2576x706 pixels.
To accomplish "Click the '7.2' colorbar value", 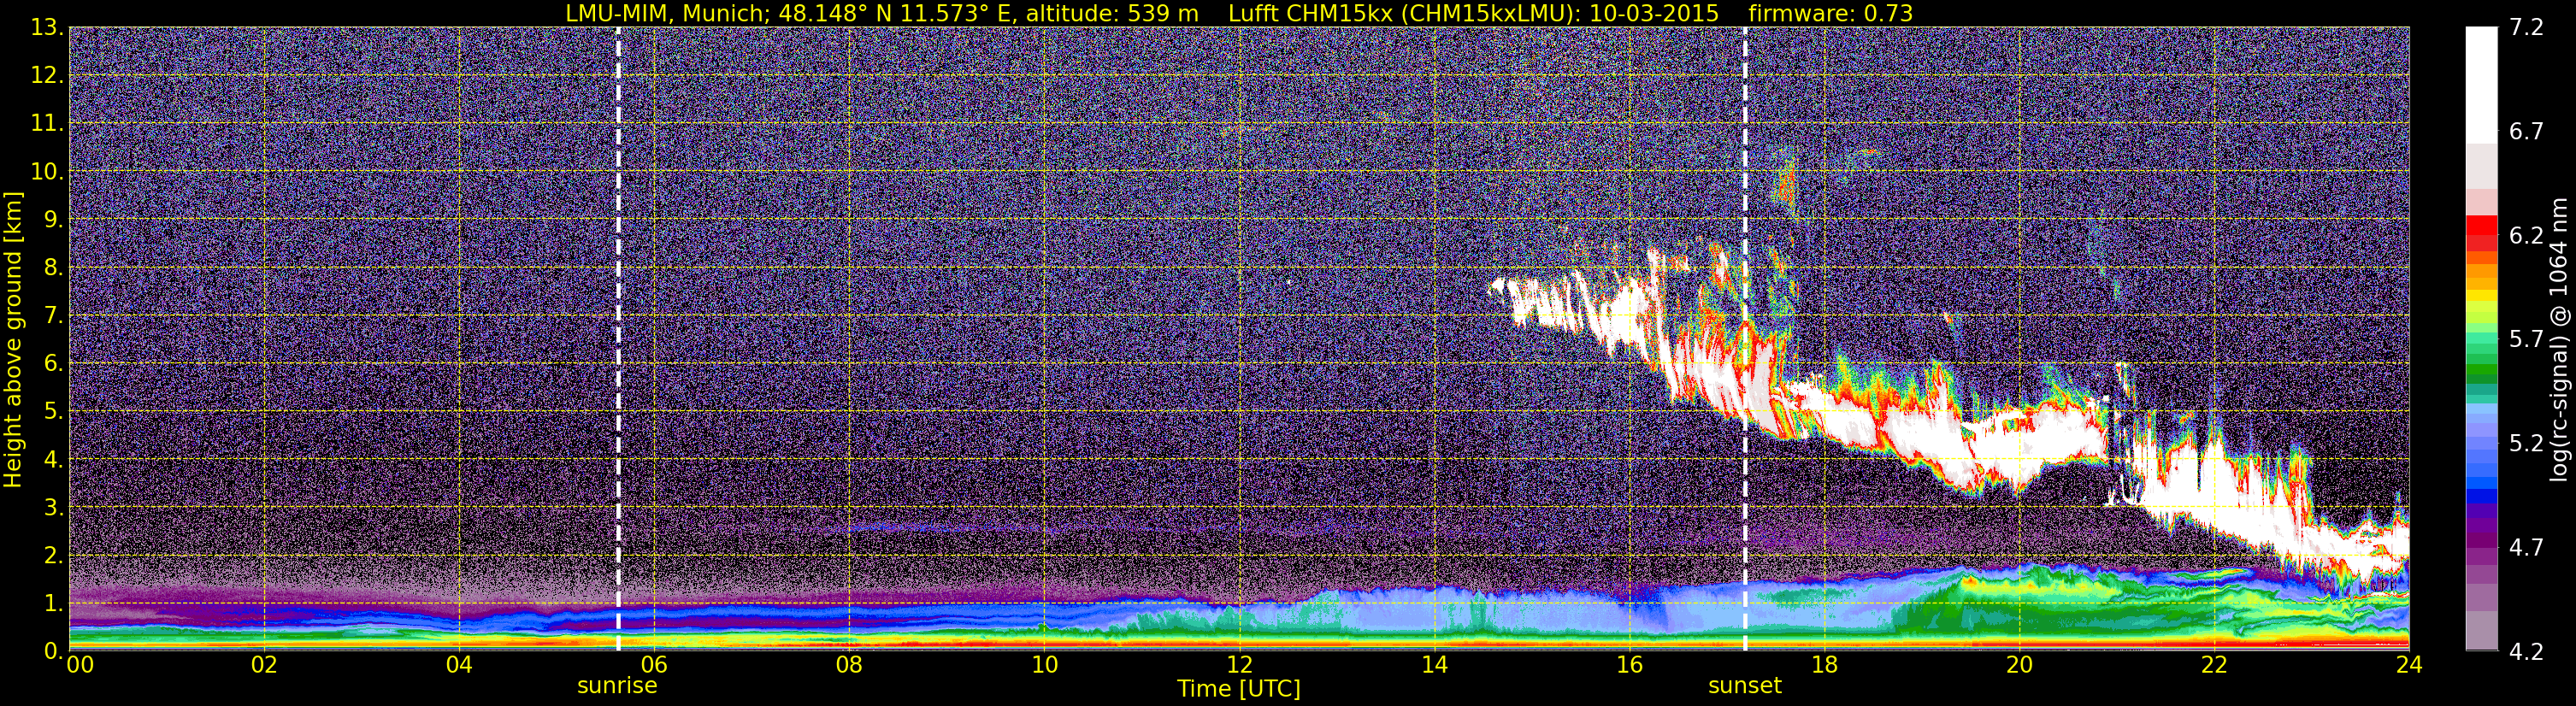I will (2526, 28).
